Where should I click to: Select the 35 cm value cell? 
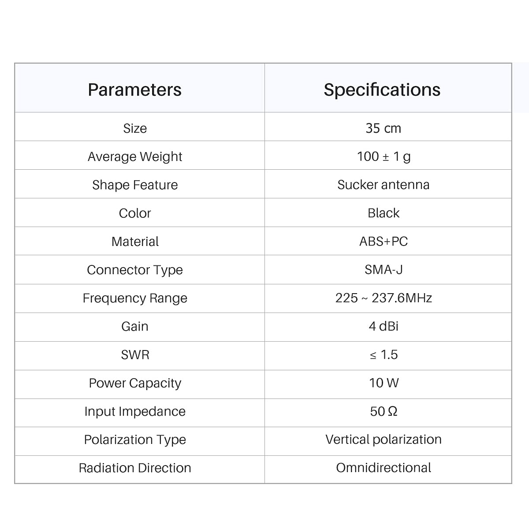(384, 128)
